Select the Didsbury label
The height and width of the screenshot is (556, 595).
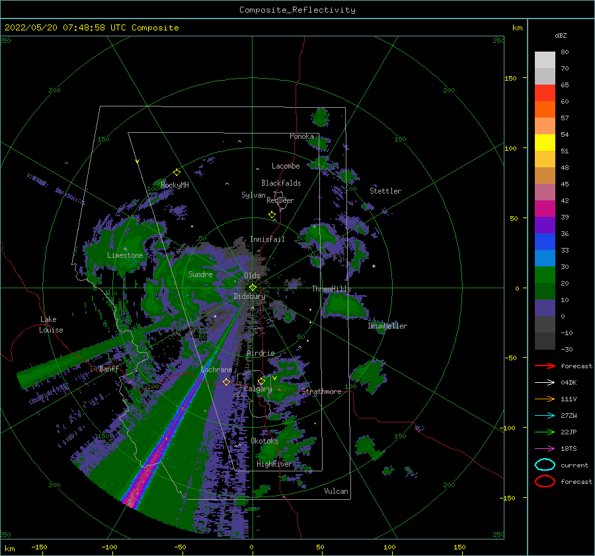(249, 296)
